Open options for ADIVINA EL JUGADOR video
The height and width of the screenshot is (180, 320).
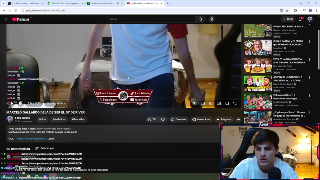309,78
